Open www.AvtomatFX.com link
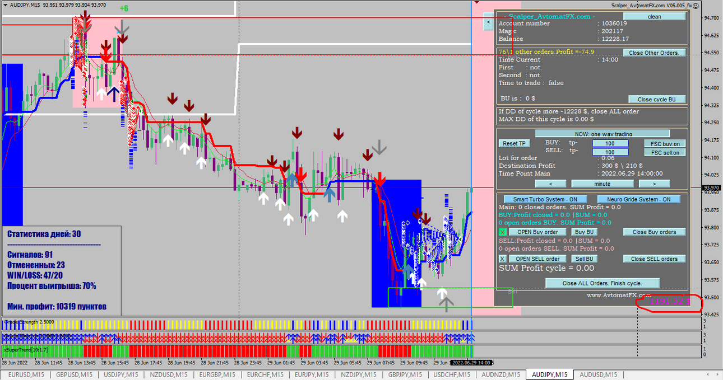The width and height of the screenshot is (723, 380). [x=619, y=294]
